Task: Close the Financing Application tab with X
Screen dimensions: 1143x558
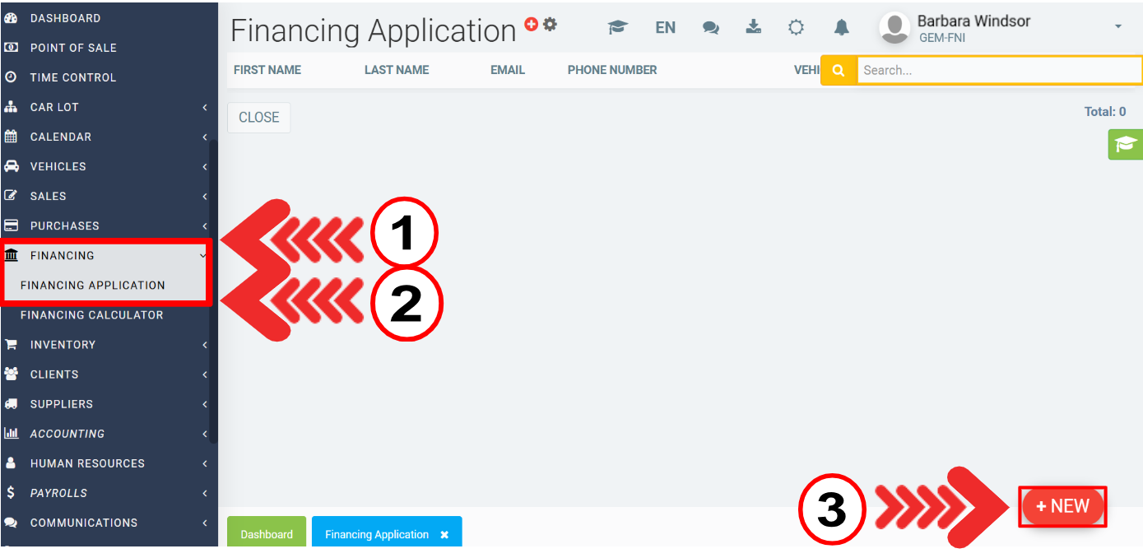Action: (x=444, y=535)
